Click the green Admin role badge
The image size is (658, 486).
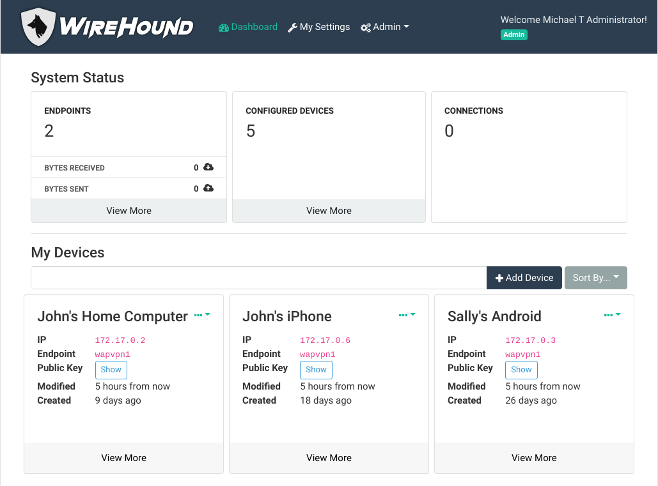[513, 34]
